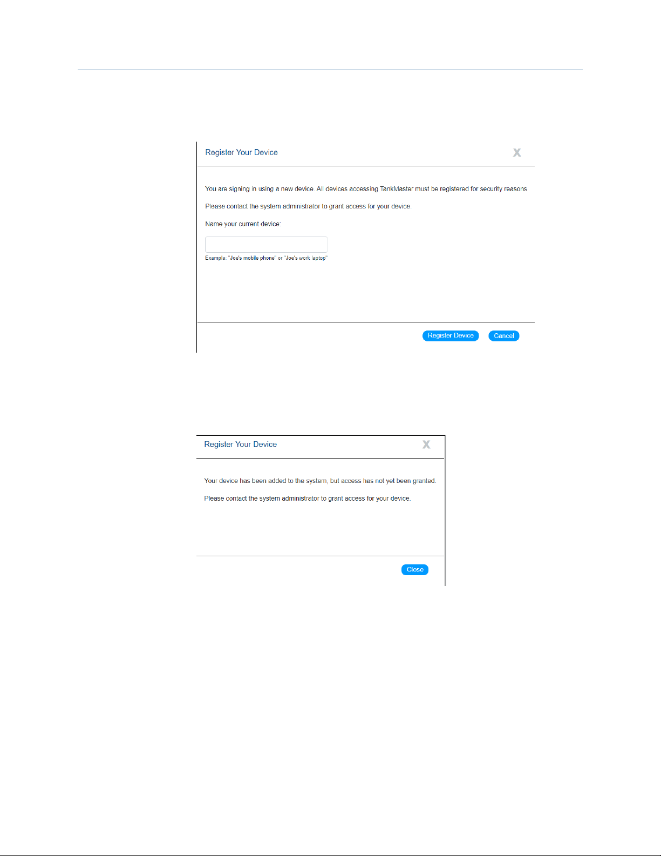Click the blue Close button
Image resolution: width=661 pixels, height=856 pixels.
tap(415, 570)
